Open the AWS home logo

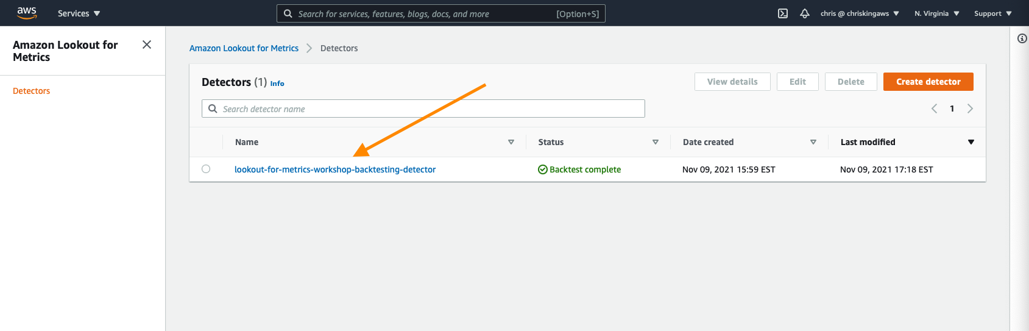pos(27,13)
